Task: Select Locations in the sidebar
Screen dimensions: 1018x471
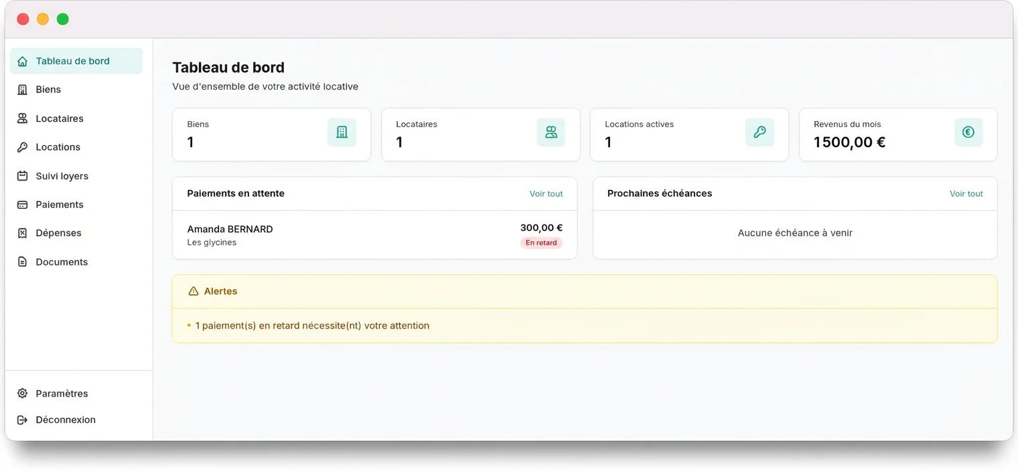Action: tap(76, 147)
